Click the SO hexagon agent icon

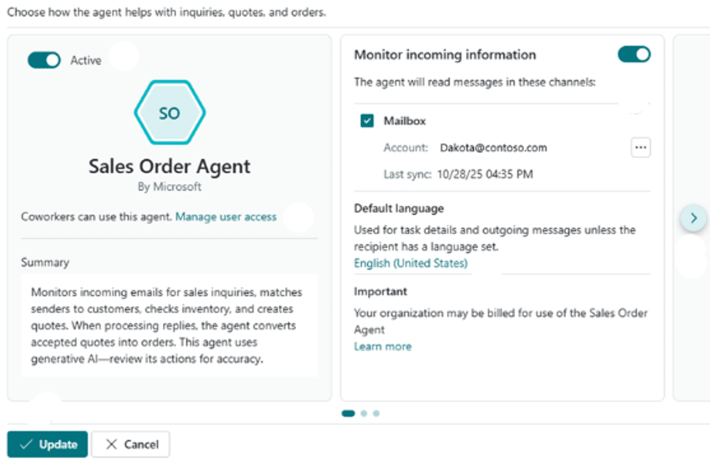point(169,113)
